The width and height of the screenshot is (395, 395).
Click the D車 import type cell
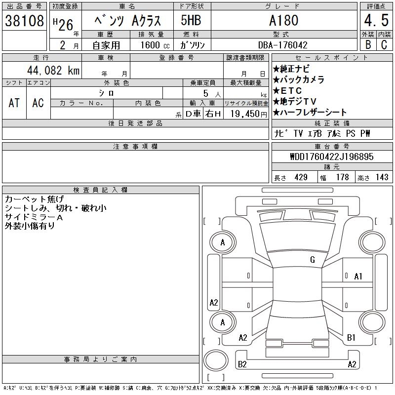193,114
